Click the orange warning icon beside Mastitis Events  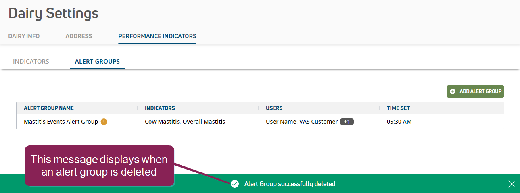point(104,122)
